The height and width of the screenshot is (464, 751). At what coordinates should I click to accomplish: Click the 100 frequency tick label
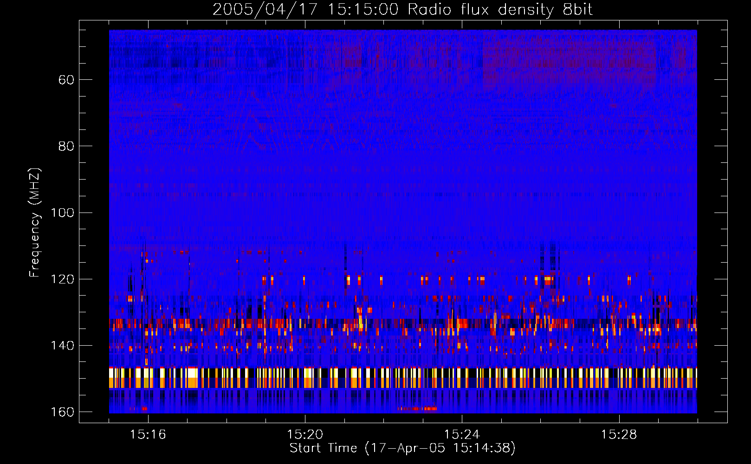[62, 213]
